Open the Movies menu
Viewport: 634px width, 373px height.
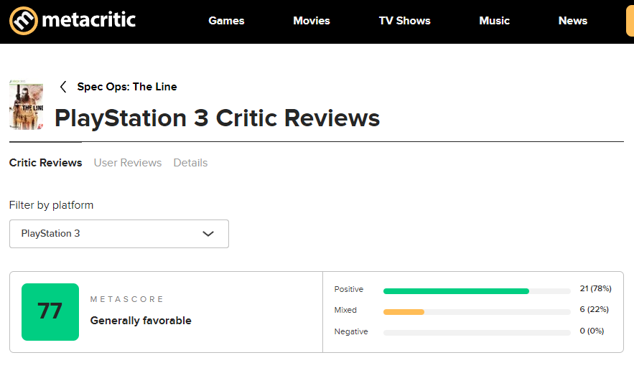click(x=312, y=21)
